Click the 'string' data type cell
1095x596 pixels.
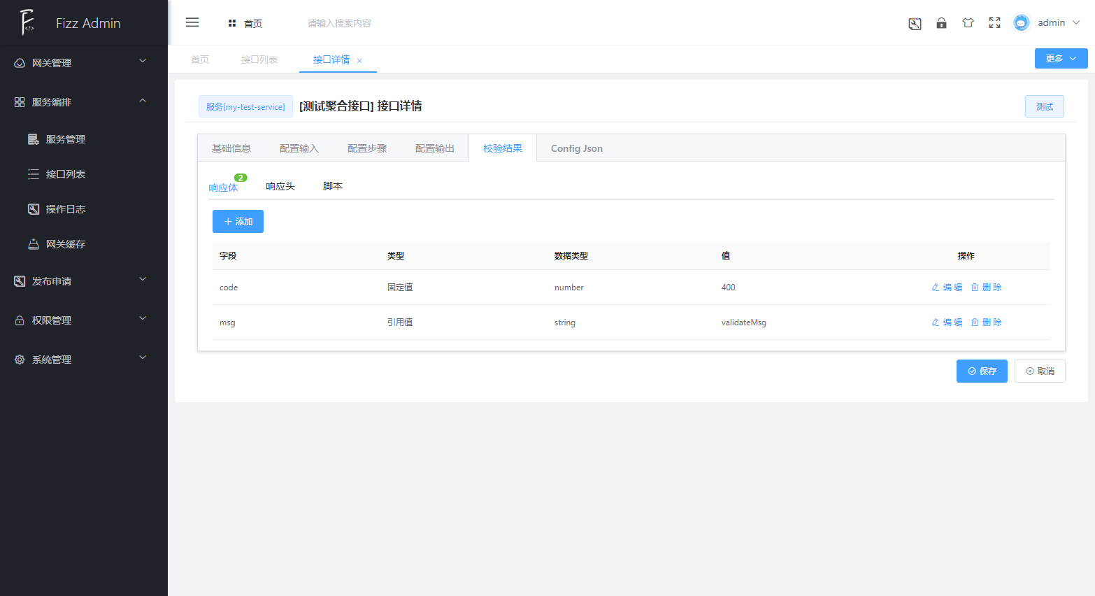point(565,322)
